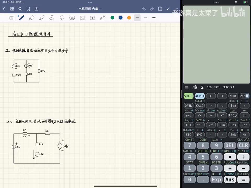This screenshot has width=251, height=188.
Task: Tap the Ans key
Action: (230, 180)
